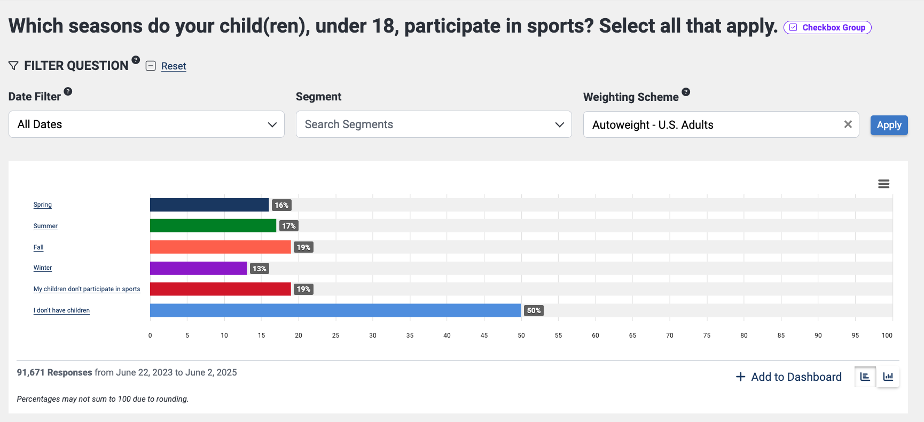Click the Filter Question help icon
Viewport: 924px width, 422px height.
pos(136,60)
